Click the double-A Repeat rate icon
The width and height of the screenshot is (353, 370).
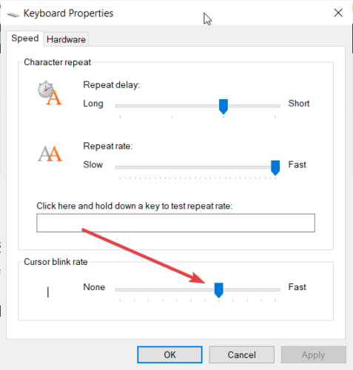[x=50, y=153]
